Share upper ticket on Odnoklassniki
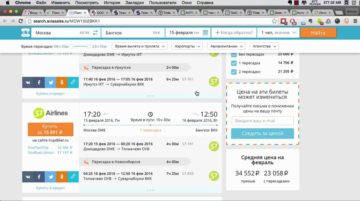This screenshot has width=360, height=201. click(62, 82)
